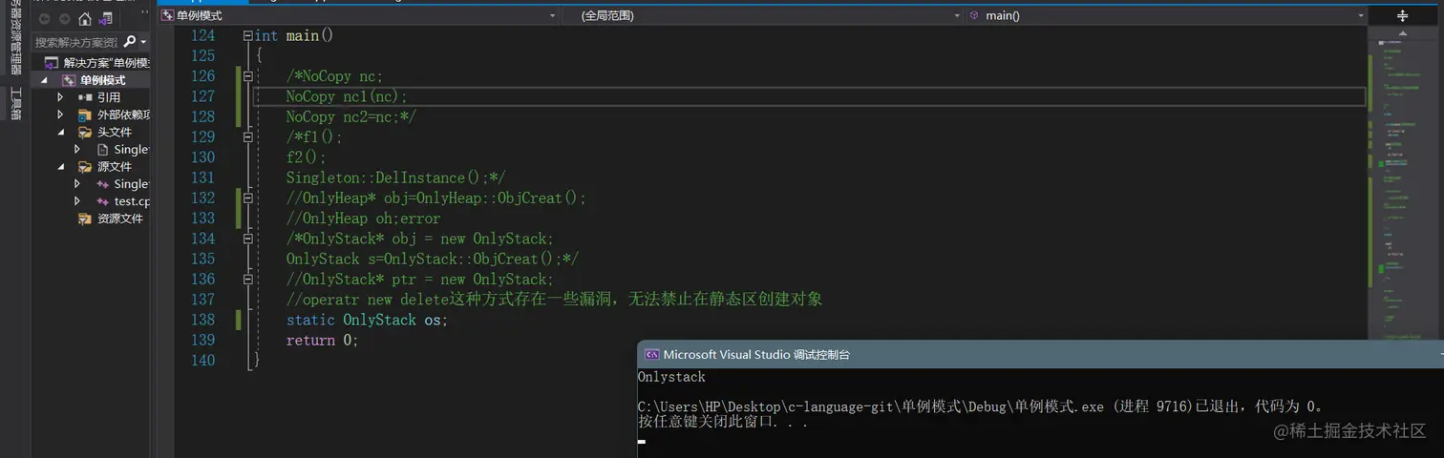Image resolution: width=1444 pixels, height=458 pixels.
Task: Collapse the /*NoCopy nc comment block
Action: (248, 76)
